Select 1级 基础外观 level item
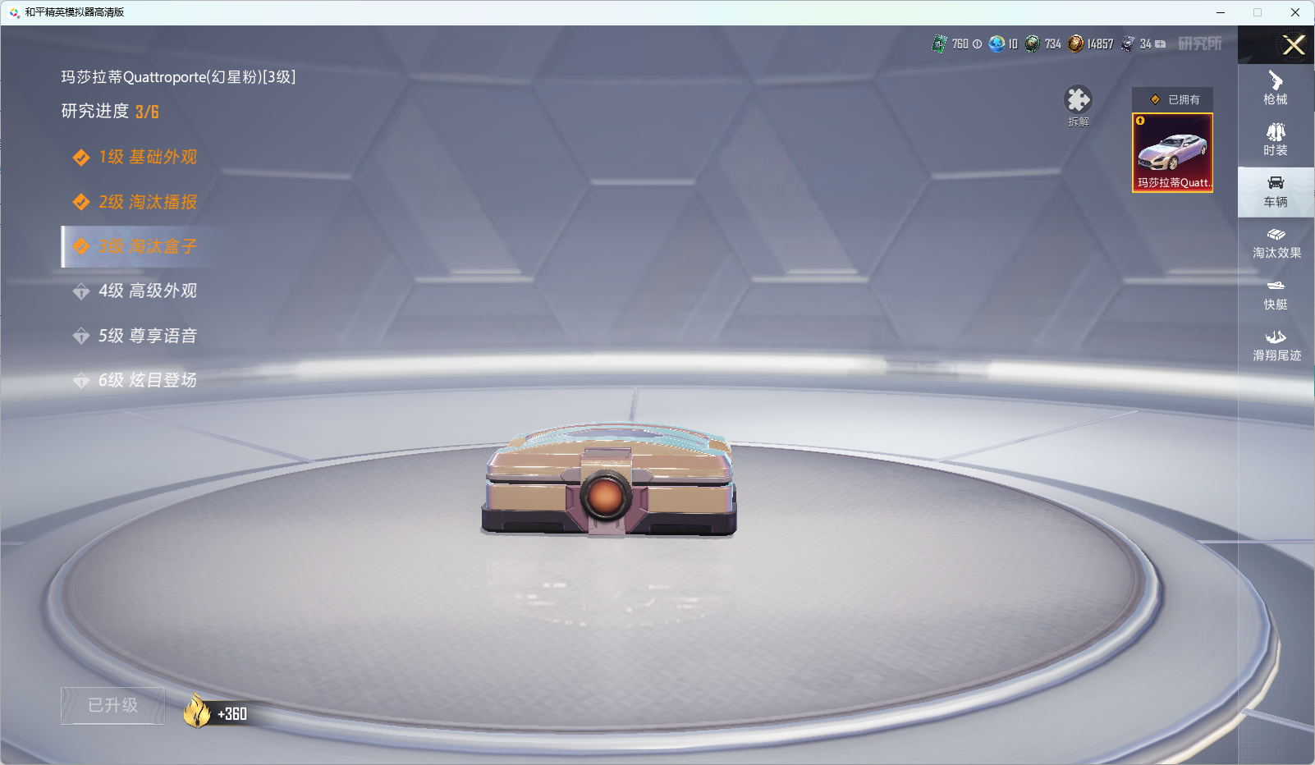Viewport: 1315px width, 765px height. pos(147,157)
